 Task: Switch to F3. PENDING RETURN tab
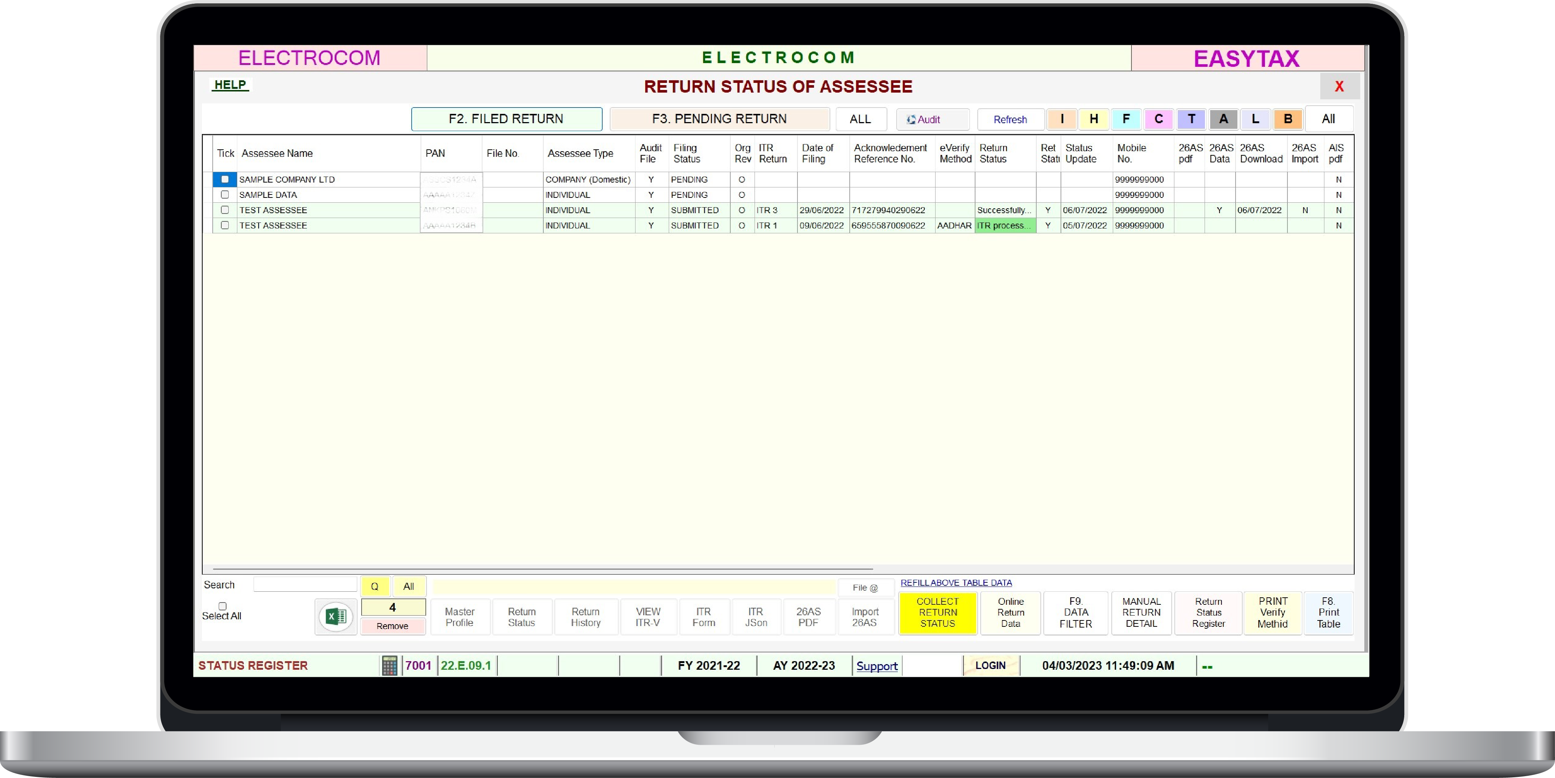coord(719,119)
